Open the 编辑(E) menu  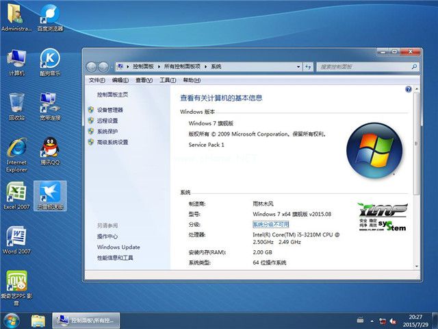(120, 80)
